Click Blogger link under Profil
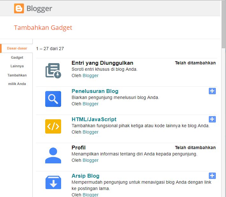 [90, 160]
